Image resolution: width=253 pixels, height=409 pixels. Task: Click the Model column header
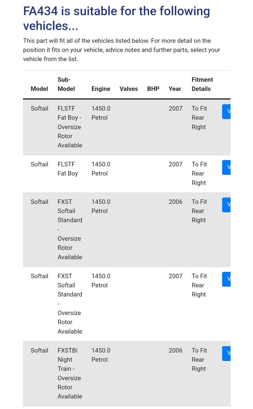[39, 89]
